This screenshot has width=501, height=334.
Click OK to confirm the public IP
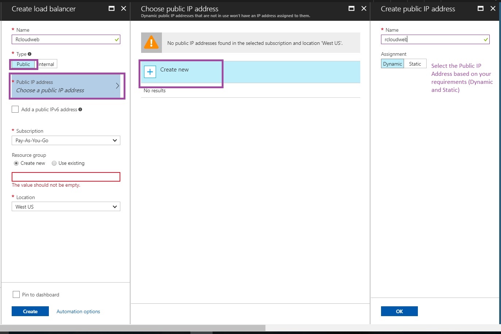click(x=399, y=311)
